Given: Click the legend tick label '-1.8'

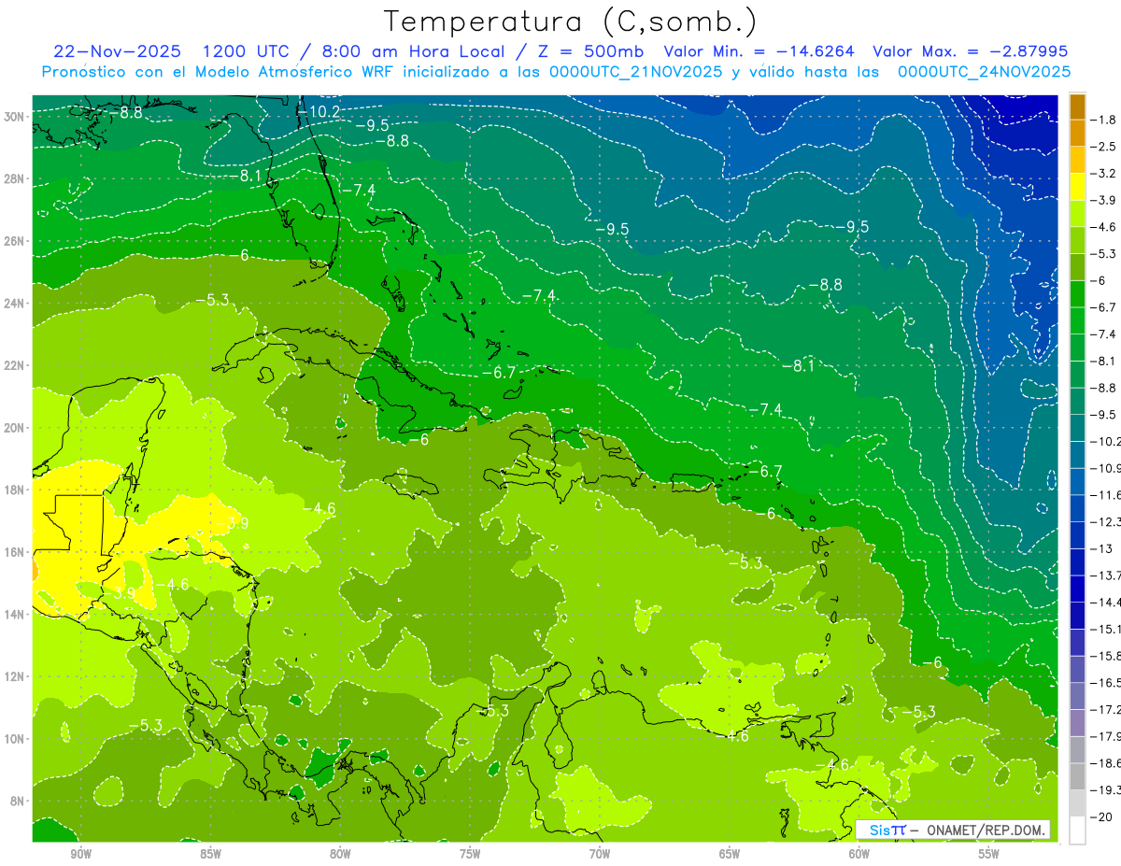Looking at the screenshot, I should (1105, 120).
